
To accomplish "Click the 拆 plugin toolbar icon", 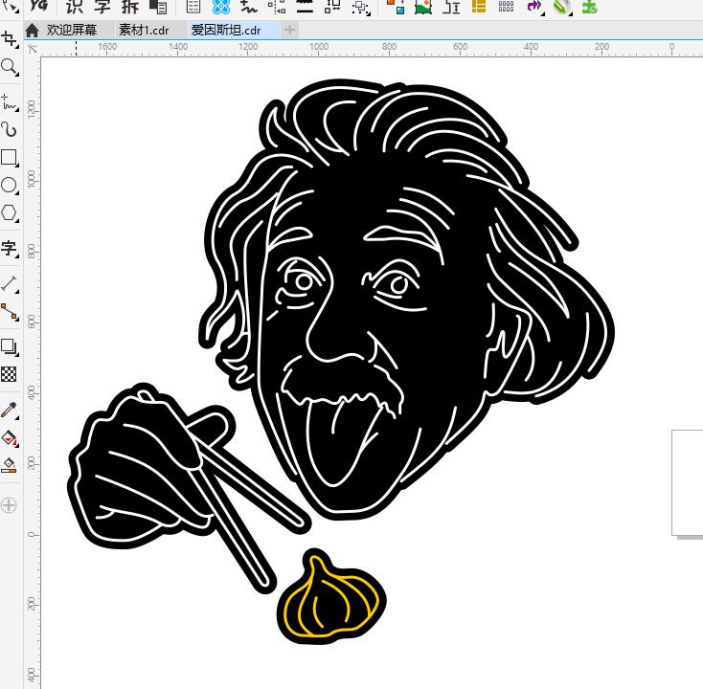I will point(129,7).
